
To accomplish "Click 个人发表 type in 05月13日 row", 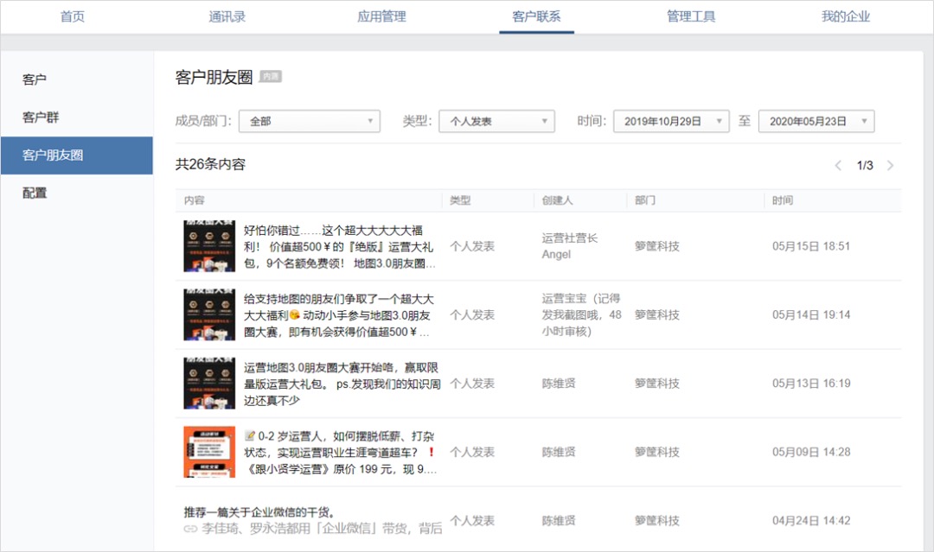I will tap(472, 384).
